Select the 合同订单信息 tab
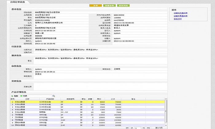Viewport: 215px width, 129px height. coord(18,2)
